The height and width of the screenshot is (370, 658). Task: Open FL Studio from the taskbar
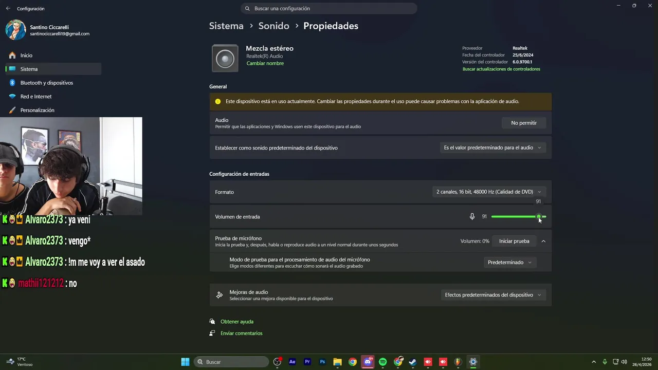(x=458, y=362)
